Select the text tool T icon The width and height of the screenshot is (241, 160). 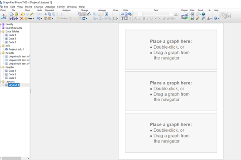pyautogui.click(x=122, y=18)
